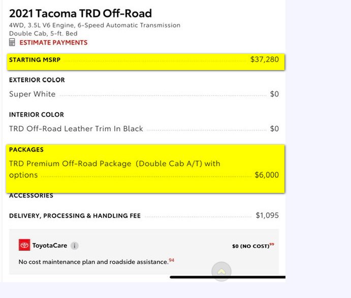Screen dimensions: 351x298
Task: Tap the ToyotaCare info icon
Action: [x=75, y=246]
